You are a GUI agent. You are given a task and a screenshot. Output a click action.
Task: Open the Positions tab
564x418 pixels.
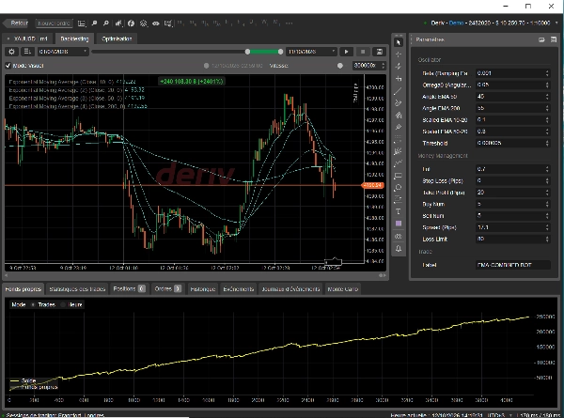[129, 289]
